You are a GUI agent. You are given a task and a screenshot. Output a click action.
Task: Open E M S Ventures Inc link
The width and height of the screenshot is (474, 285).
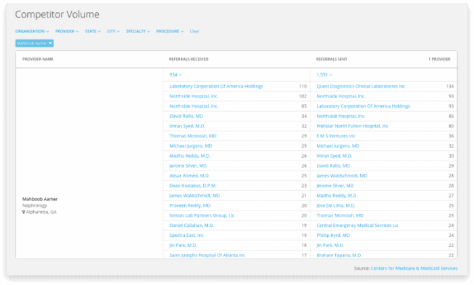(x=336, y=136)
